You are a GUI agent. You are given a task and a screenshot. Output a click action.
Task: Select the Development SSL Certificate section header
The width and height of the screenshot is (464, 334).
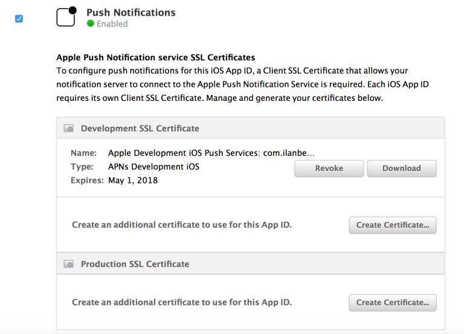140,128
